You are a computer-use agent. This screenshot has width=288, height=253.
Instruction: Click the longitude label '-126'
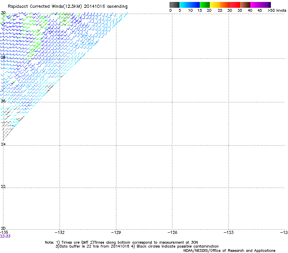coord(172,232)
